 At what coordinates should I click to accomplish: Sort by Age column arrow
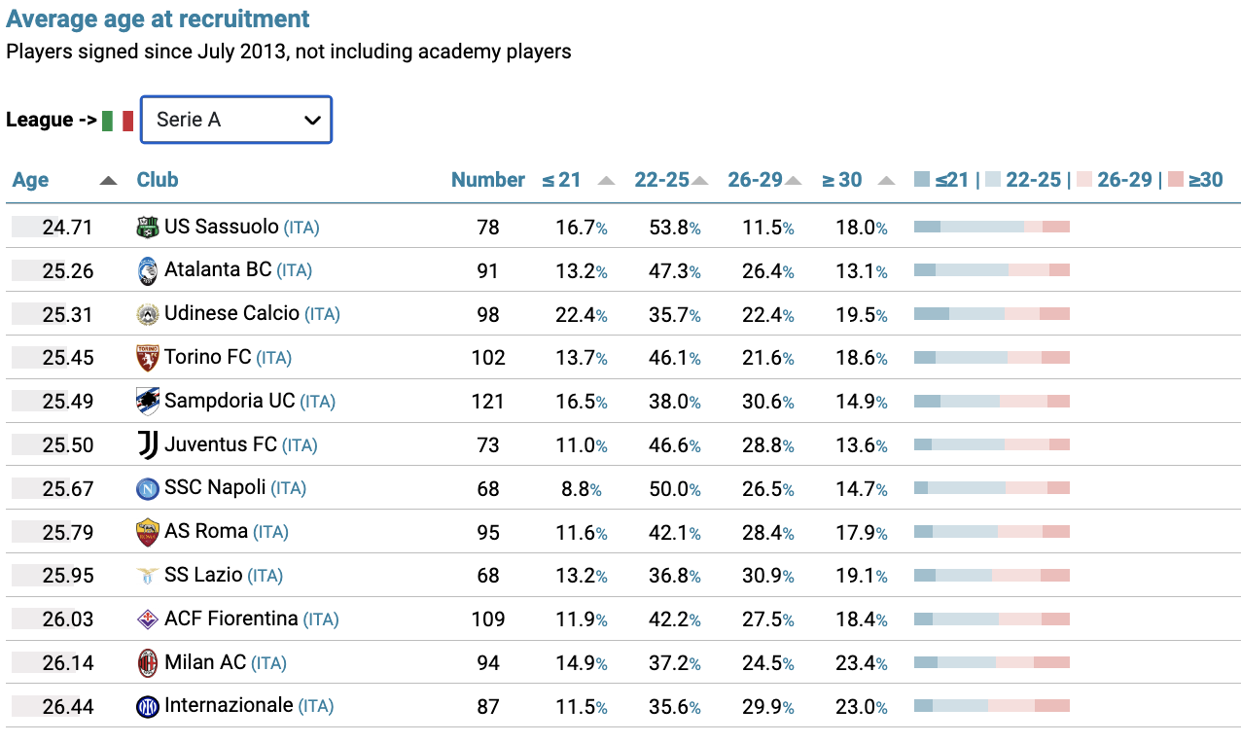pos(109,180)
